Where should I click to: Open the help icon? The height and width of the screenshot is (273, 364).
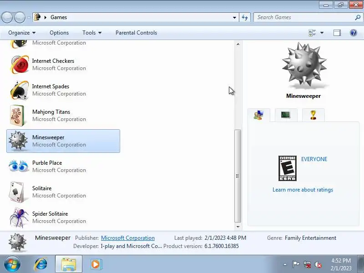tap(354, 33)
